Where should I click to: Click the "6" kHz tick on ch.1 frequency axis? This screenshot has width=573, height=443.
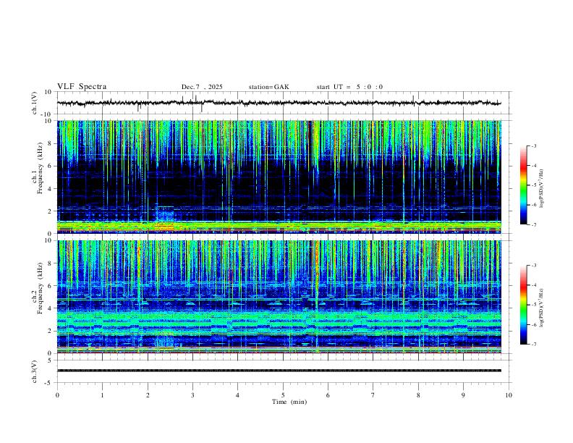point(50,166)
